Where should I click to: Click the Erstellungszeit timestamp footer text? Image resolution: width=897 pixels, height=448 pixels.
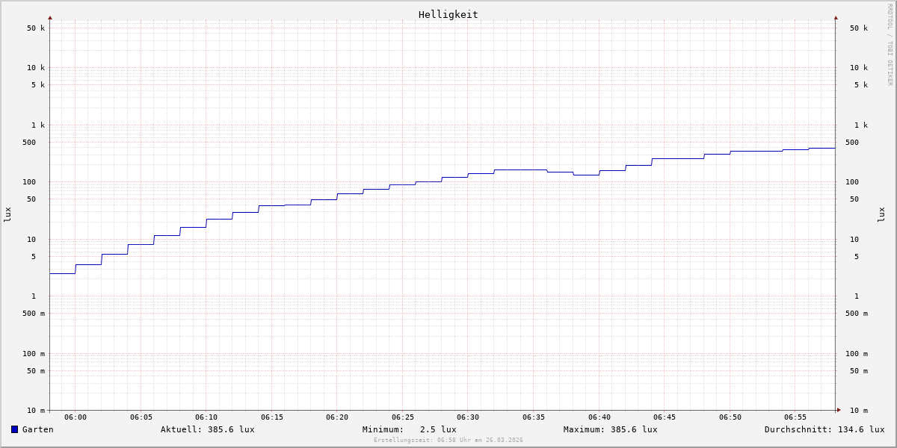click(x=448, y=441)
